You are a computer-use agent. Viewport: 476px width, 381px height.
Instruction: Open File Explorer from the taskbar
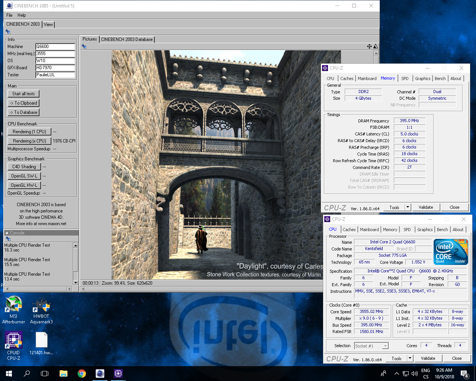click(x=63, y=374)
